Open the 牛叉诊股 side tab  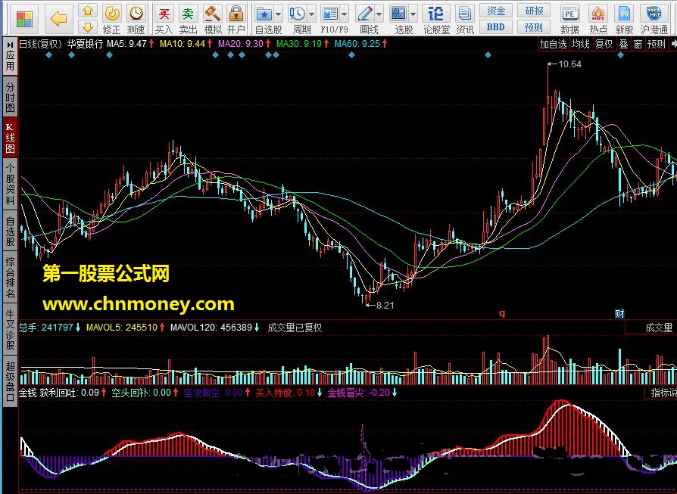pos(10,329)
